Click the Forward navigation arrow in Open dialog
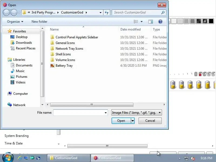This screenshot has width=216, height=162. (x=14, y=12)
